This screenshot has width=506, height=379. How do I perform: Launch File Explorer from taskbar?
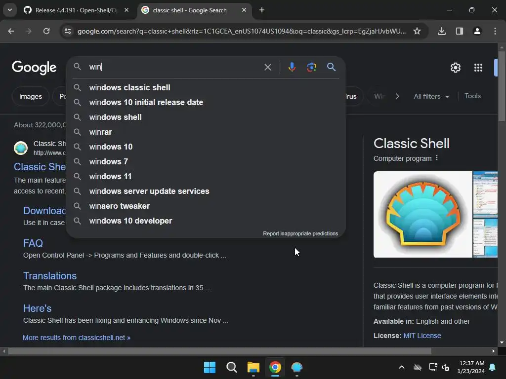coord(253,367)
